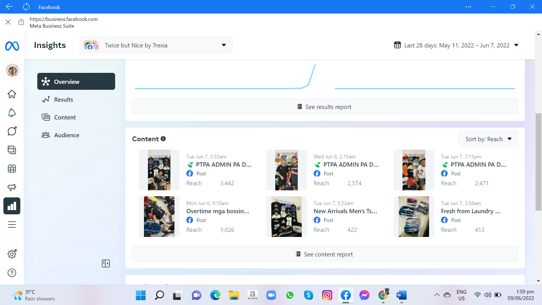542x305 pixels.
Task: Click the Content info icon
Action: (163, 139)
